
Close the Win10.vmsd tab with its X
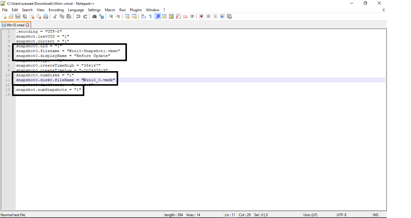[x=28, y=25]
